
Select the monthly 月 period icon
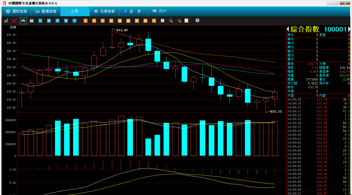point(57,21)
